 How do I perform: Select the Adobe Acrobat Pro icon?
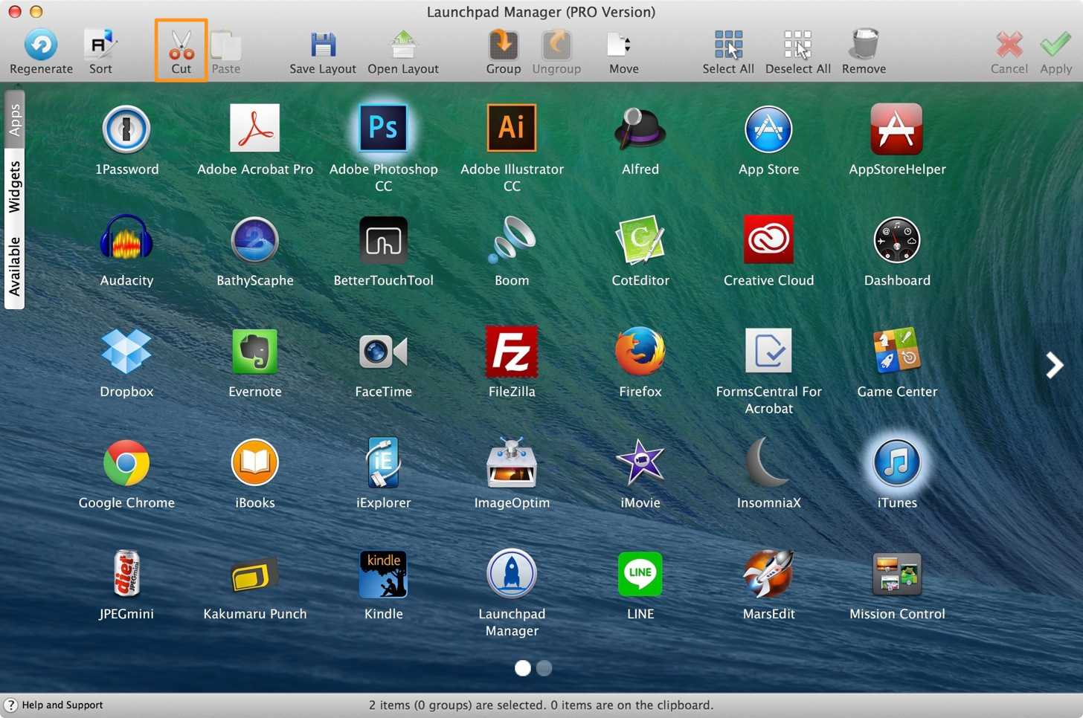(255, 129)
